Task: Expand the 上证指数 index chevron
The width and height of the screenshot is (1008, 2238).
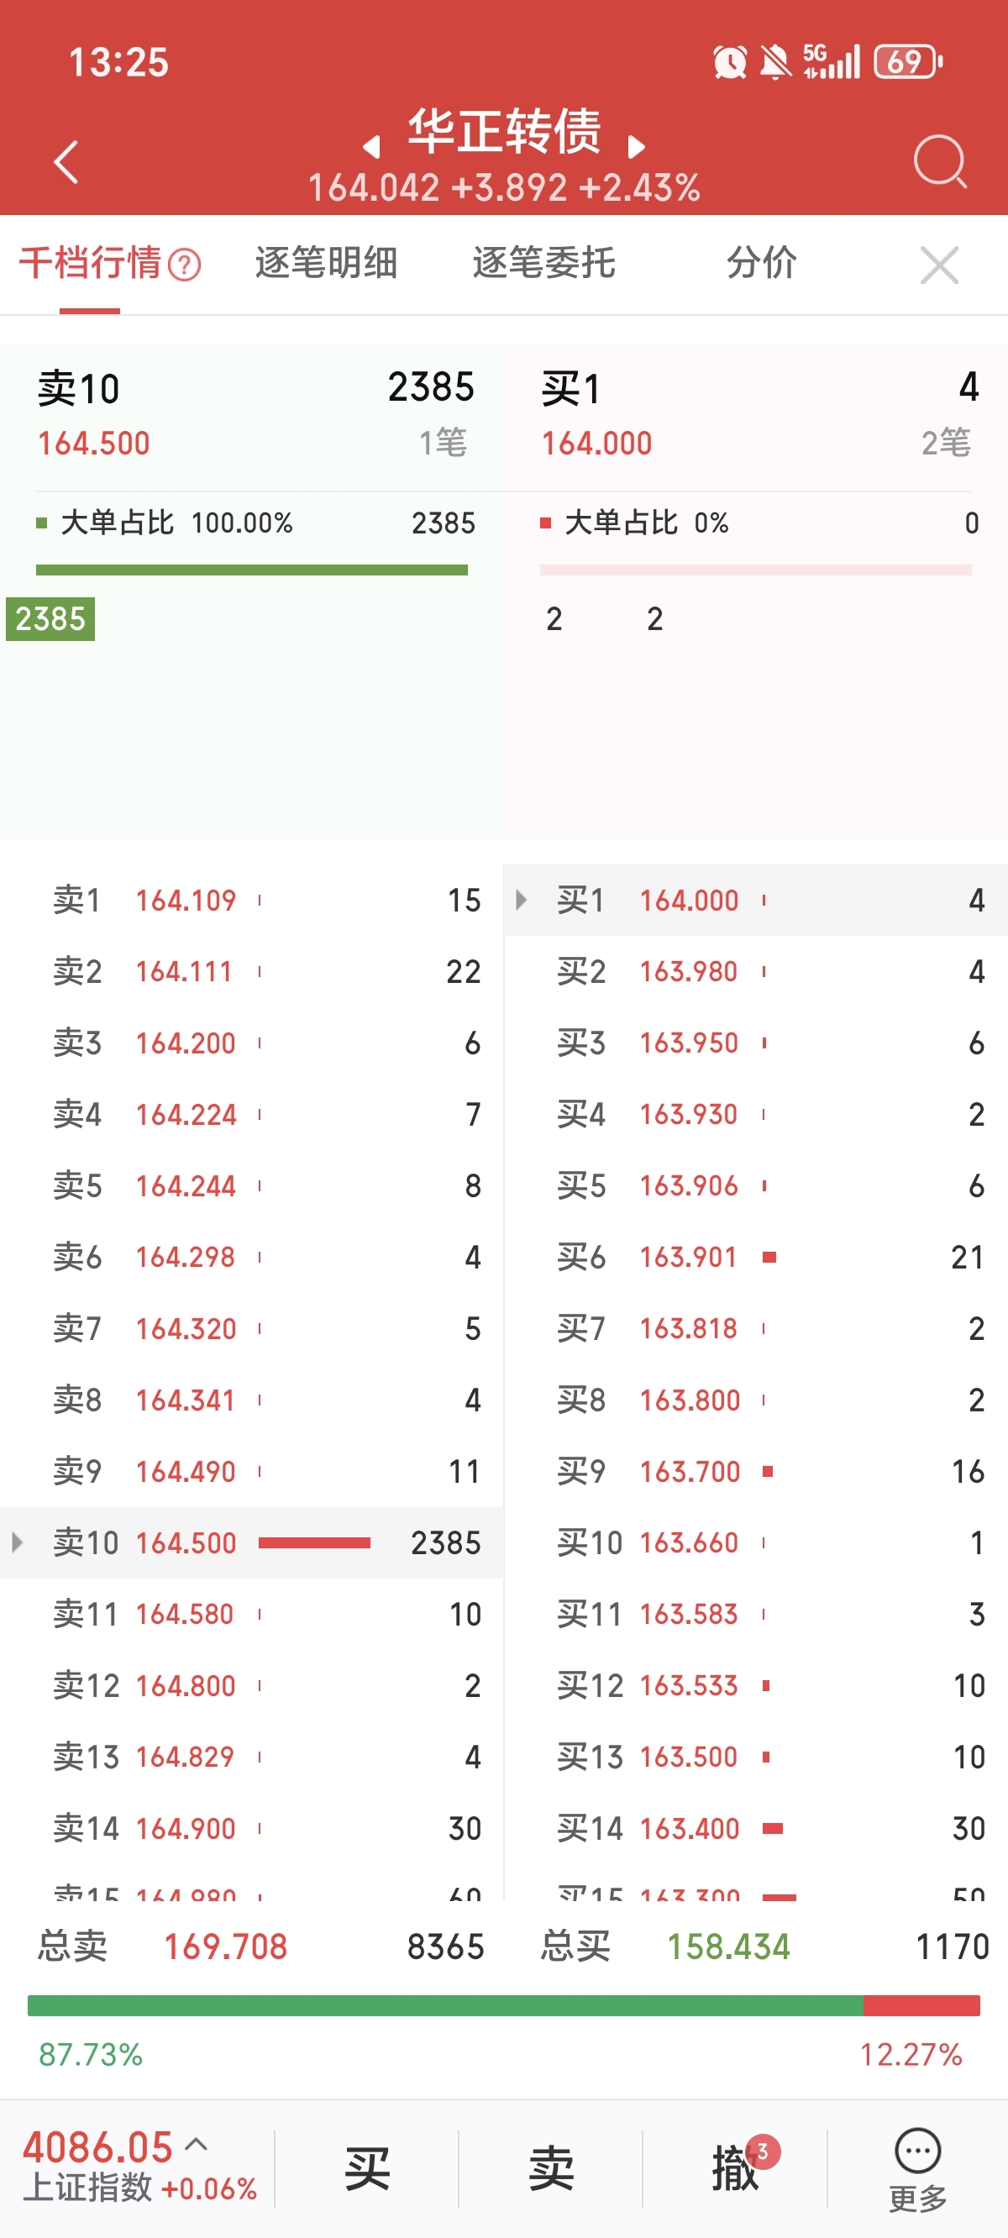Action: click(197, 2144)
